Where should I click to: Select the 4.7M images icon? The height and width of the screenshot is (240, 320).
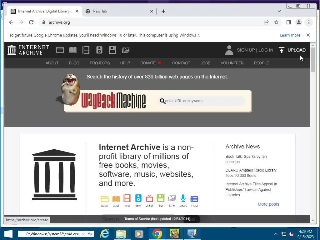point(172,198)
